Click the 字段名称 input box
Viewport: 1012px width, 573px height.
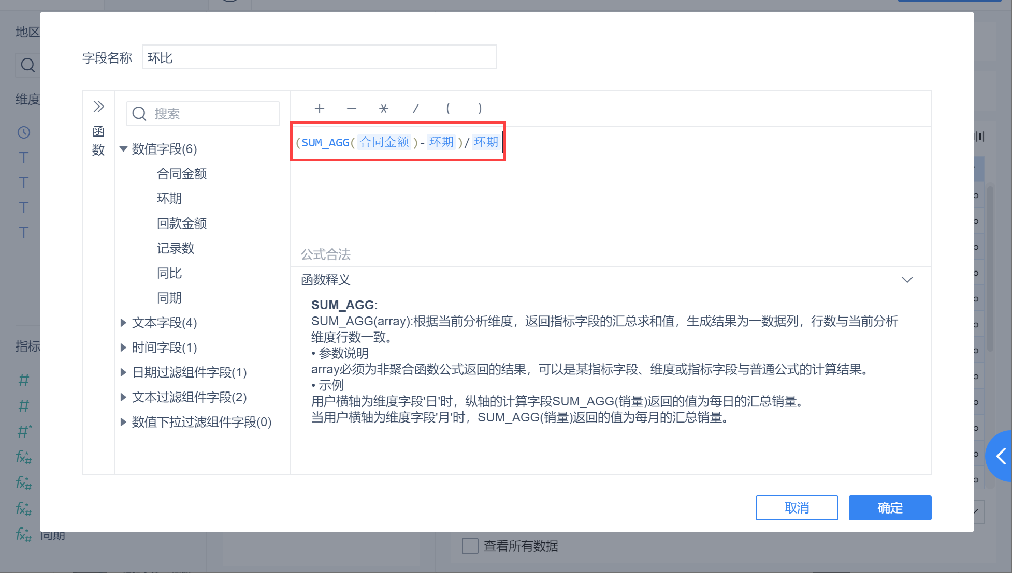tap(319, 57)
